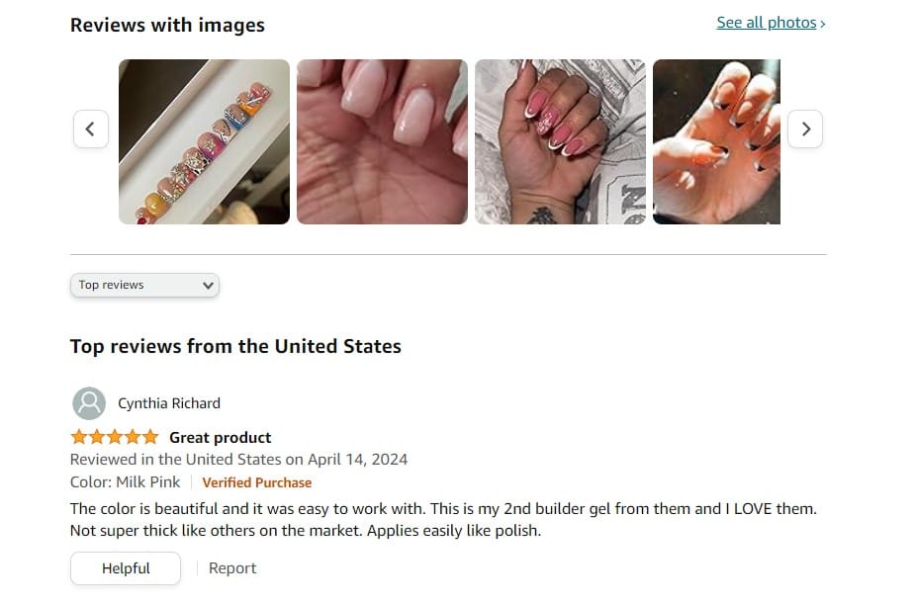Open the black-tipped nails review photo
The height and width of the screenshot is (605, 916).
click(716, 142)
